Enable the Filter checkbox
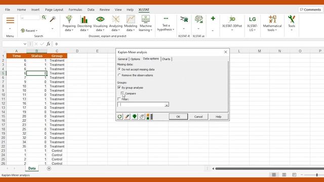Viewport: 324px width, 182px height. pos(119,99)
